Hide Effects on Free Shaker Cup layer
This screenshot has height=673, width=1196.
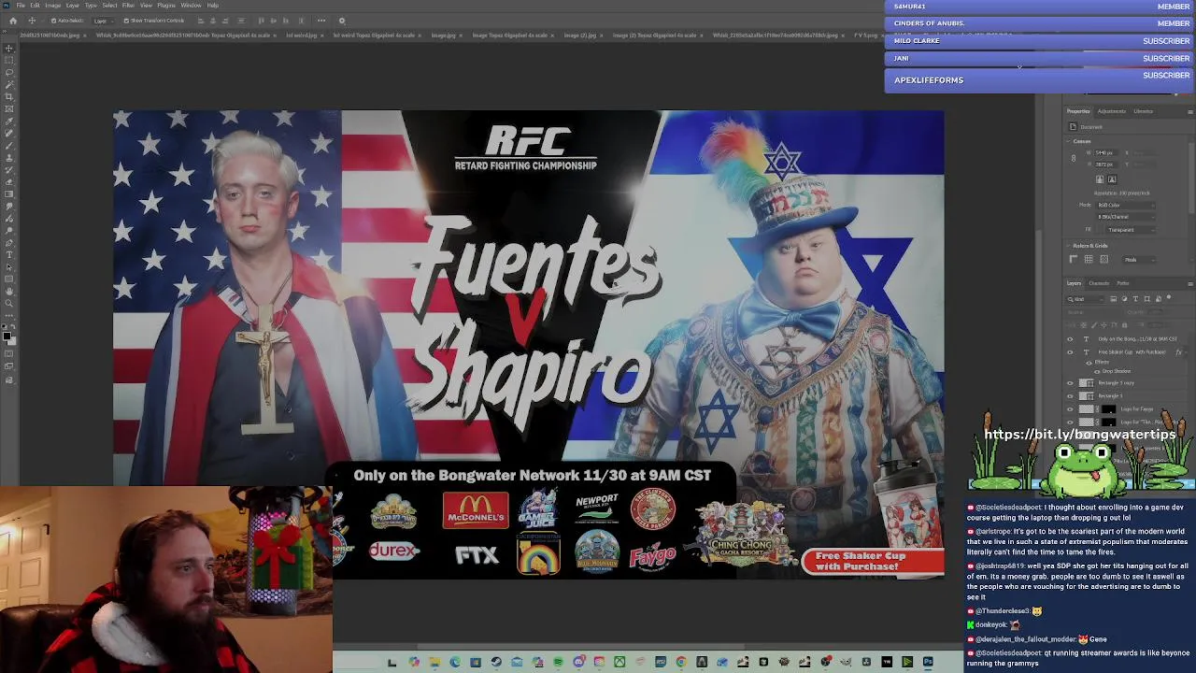[x=1089, y=363]
